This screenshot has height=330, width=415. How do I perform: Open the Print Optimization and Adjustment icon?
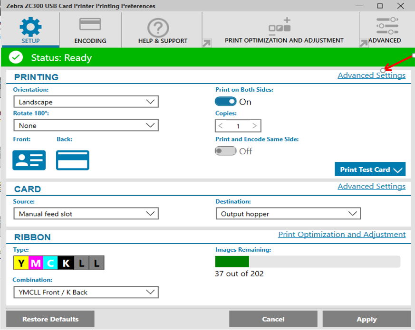point(280,27)
